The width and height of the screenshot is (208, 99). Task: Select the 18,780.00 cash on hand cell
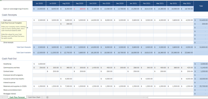click(x=187, y=9)
